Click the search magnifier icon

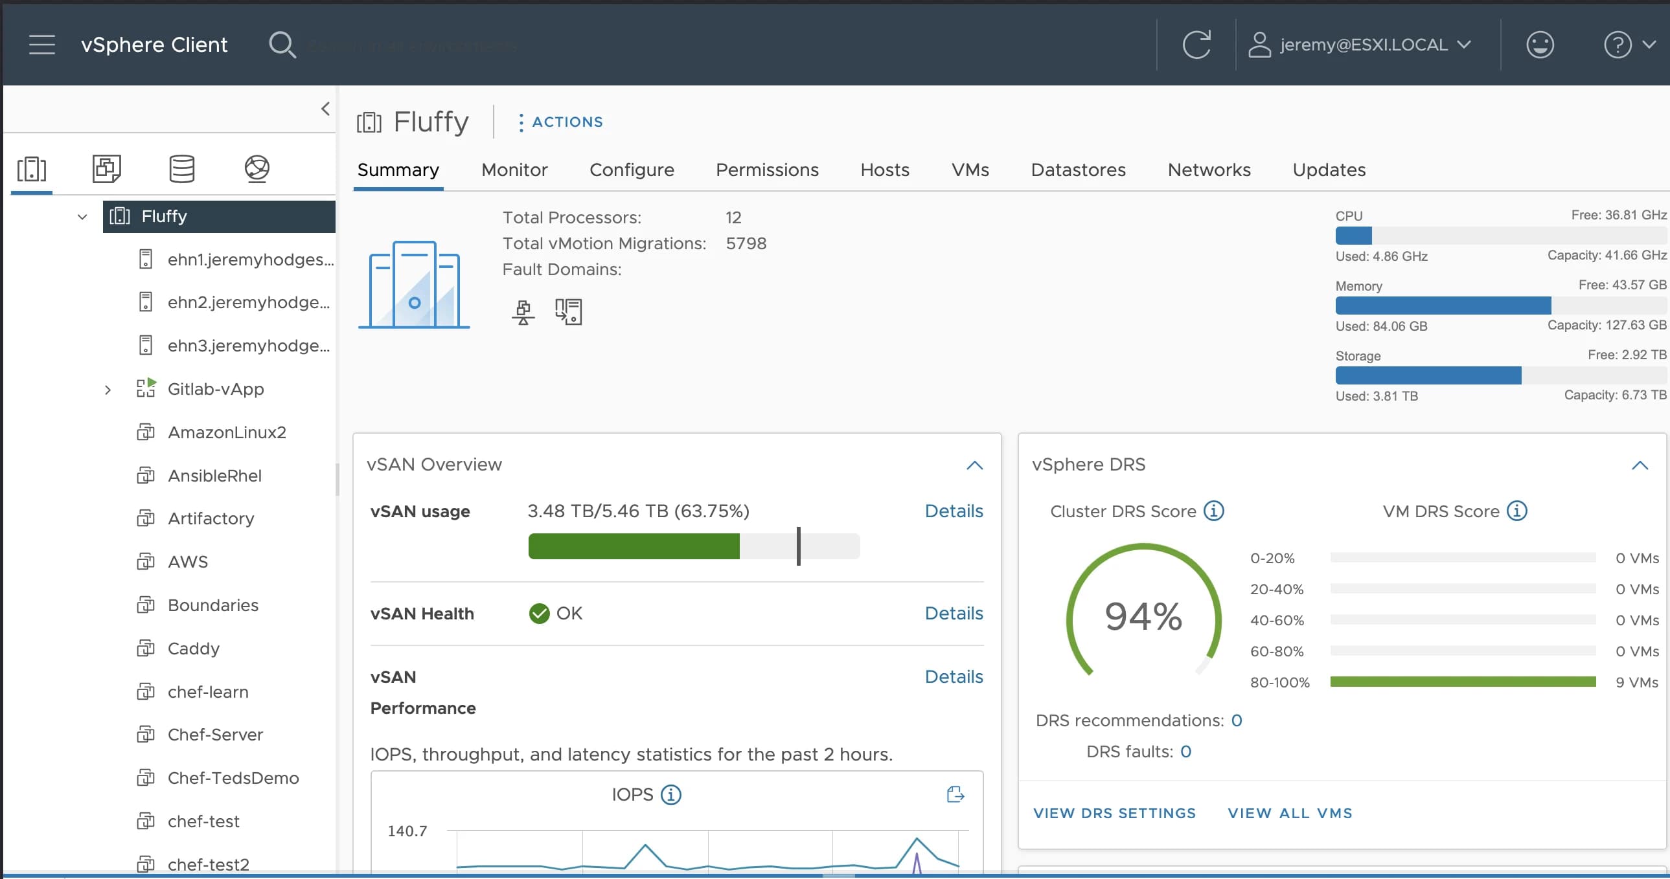[282, 45]
